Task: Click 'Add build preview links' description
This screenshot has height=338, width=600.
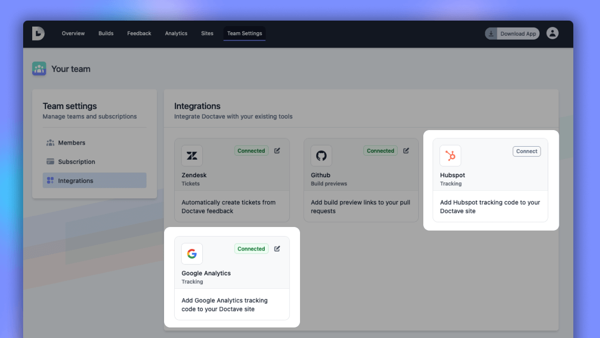Action: pyautogui.click(x=360, y=206)
